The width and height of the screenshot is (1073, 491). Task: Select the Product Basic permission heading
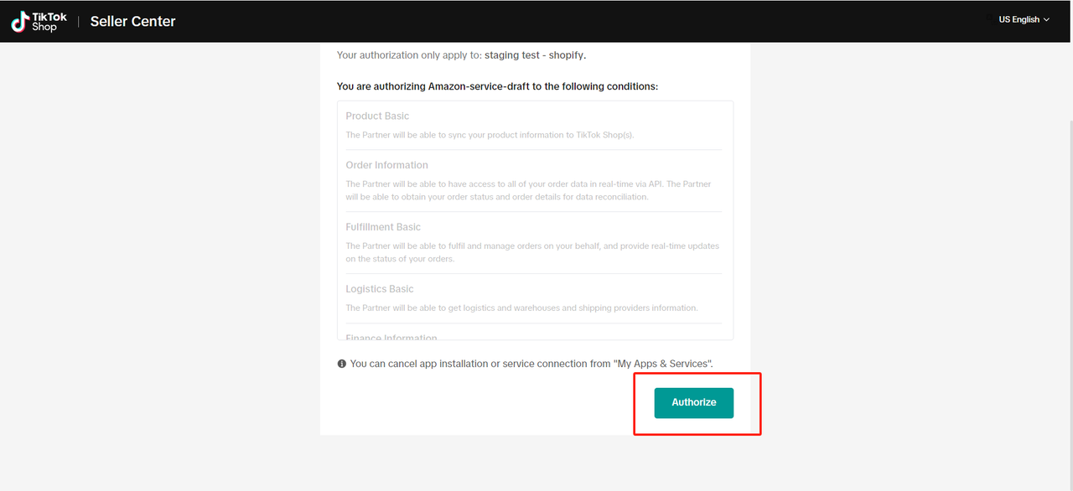(377, 116)
